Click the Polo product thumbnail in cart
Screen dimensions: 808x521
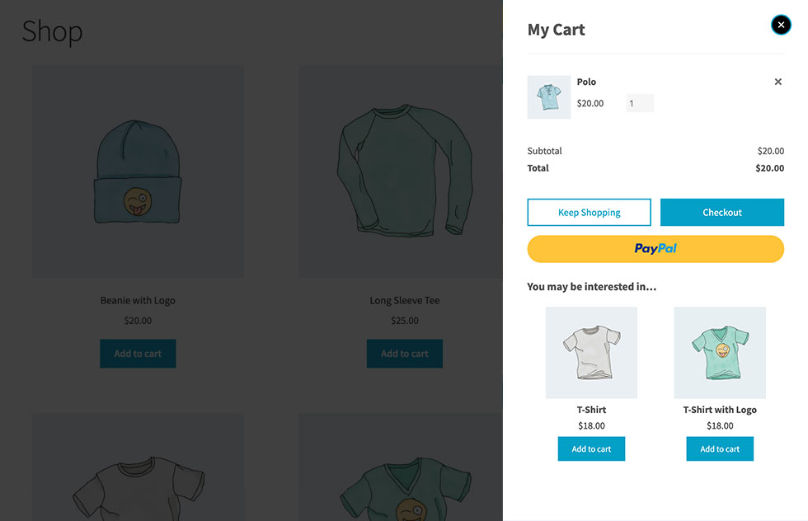click(x=548, y=97)
